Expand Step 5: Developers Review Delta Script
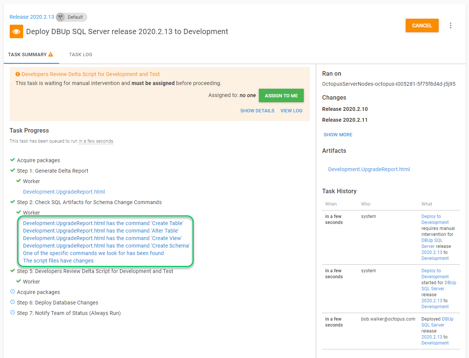This screenshot has height=358, width=469. [x=95, y=271]
